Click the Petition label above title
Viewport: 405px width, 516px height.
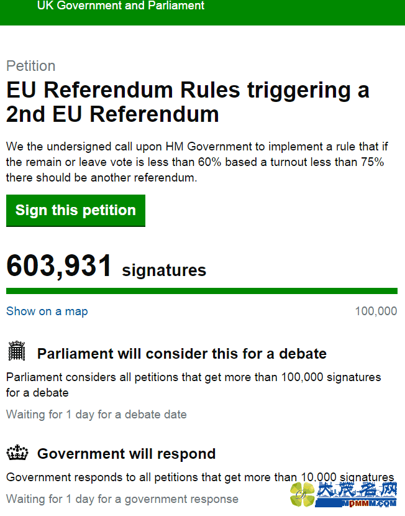pos(31,66)
